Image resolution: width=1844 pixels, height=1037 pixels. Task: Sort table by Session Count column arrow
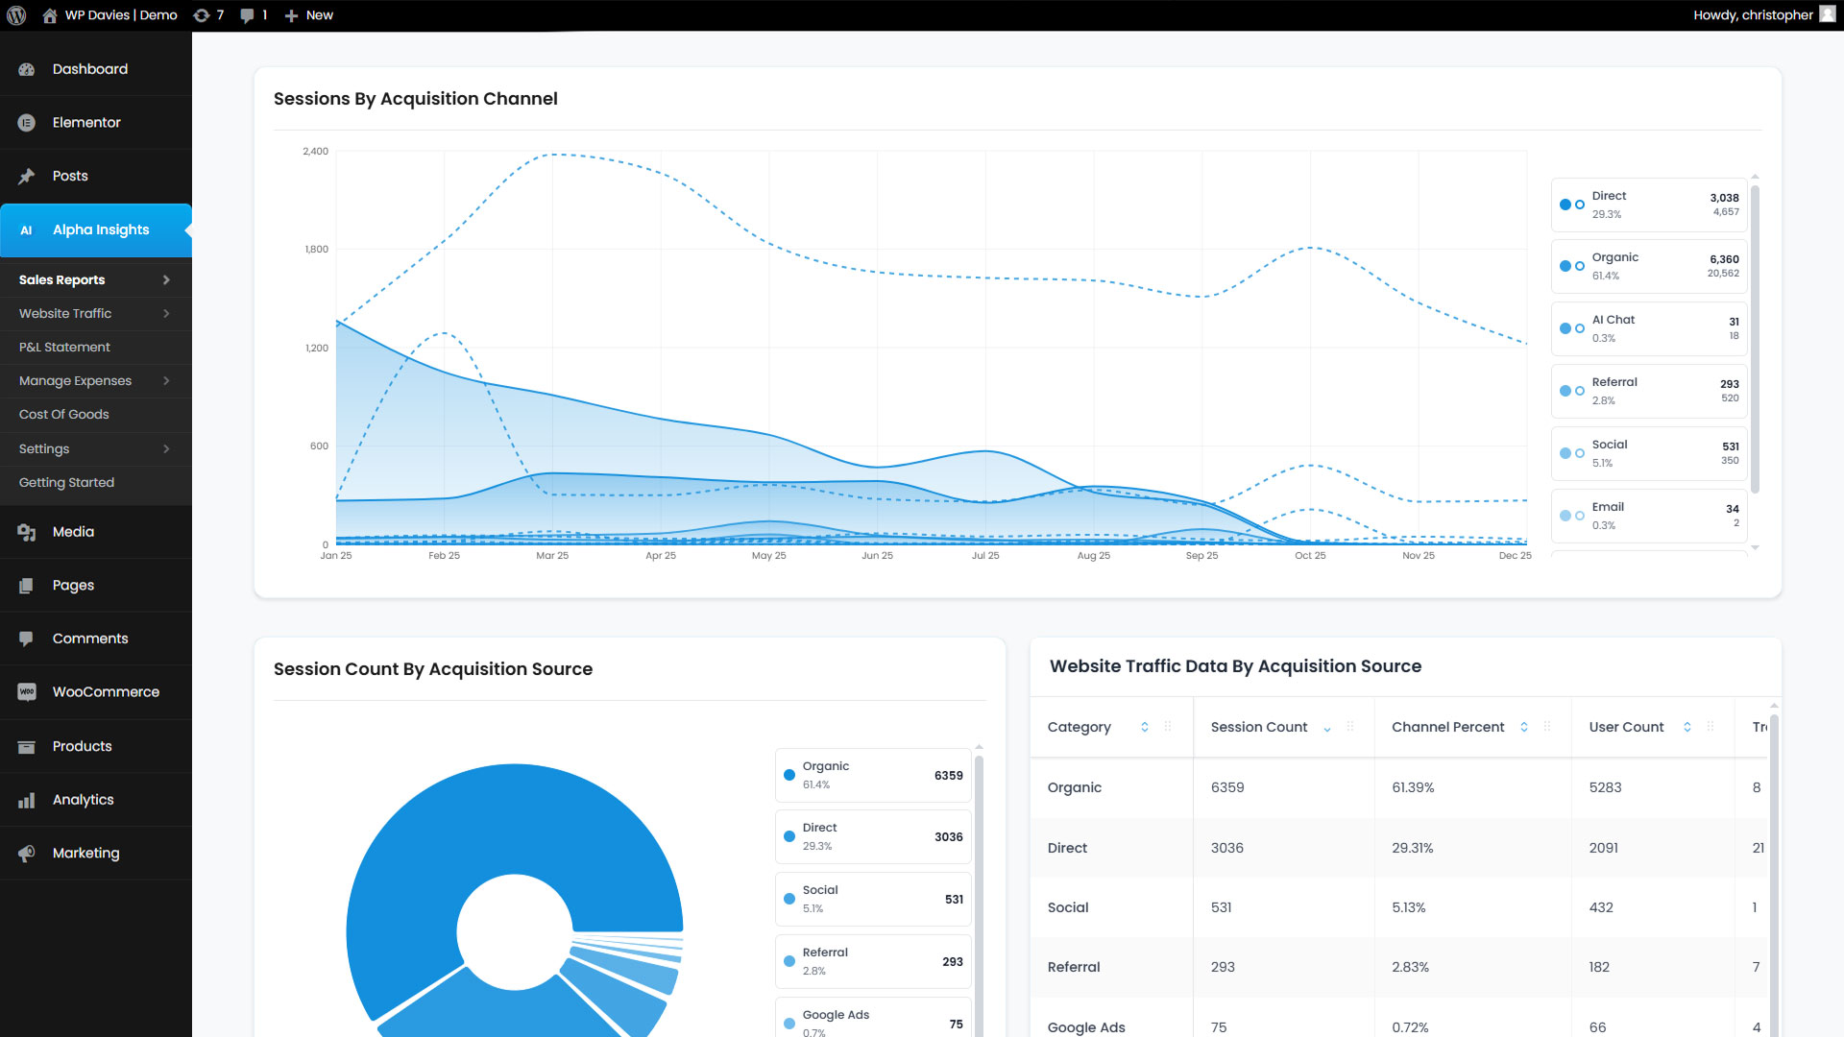(1326, 728)
